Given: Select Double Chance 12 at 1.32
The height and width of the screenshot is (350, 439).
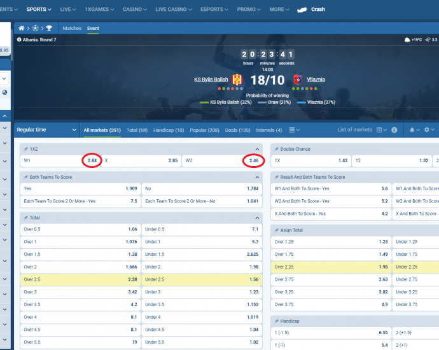Looking at the screenshot, I should point(392,161).
